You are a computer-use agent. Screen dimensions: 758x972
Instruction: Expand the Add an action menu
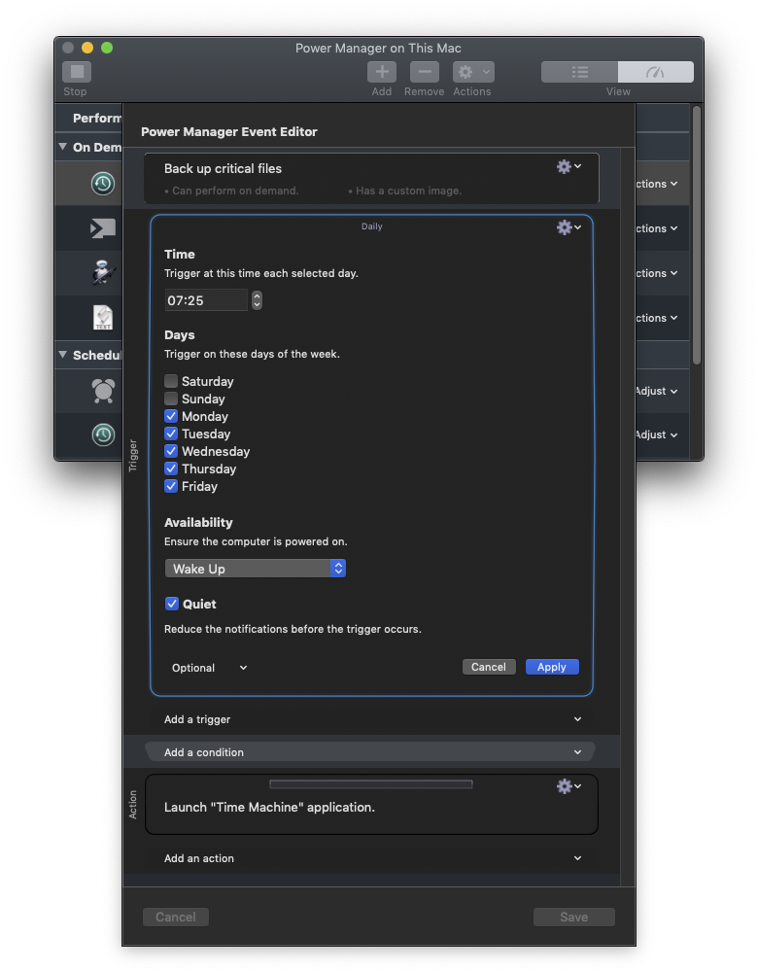coord(371,858)
